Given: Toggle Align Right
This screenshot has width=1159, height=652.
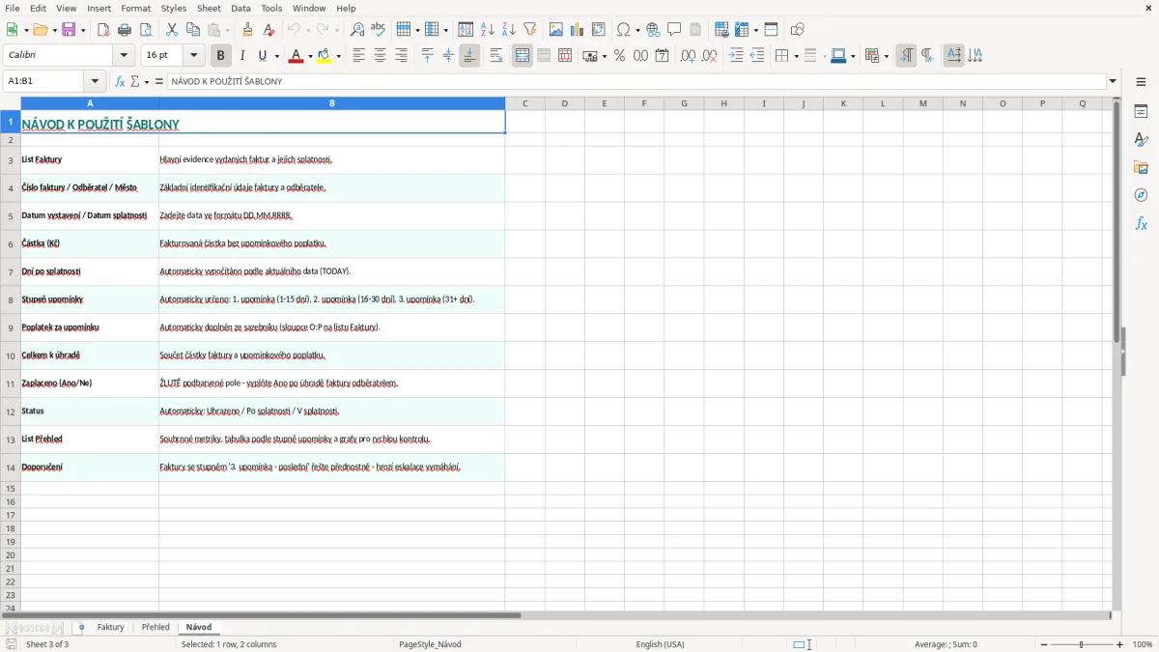Looking at the screenshot, I should tap(401, 56).
